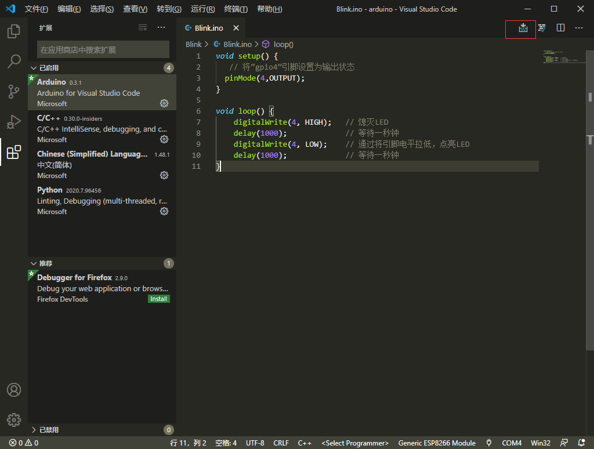Click the editor minimap preview

tap(562, 57)
